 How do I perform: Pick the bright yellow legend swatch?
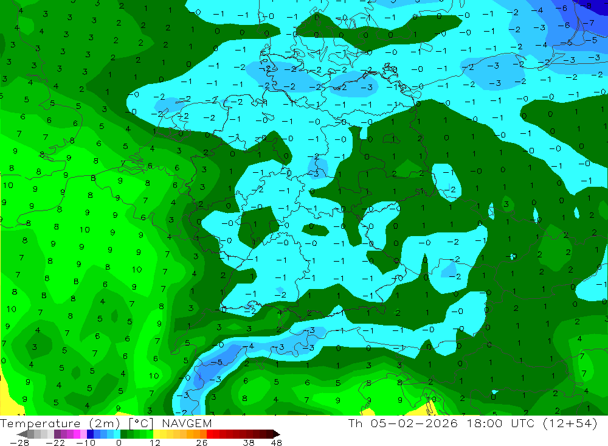157,434
